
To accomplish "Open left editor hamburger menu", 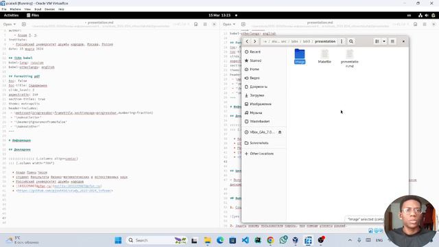I will point(205,25).
